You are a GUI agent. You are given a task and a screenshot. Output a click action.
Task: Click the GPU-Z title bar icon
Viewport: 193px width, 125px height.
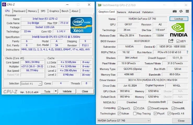[x=100, y=5]
